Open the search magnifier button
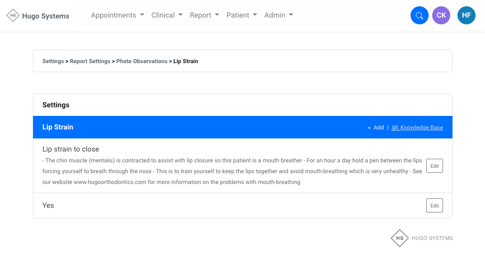The image size is (485, 253). [x=419, y=15]
